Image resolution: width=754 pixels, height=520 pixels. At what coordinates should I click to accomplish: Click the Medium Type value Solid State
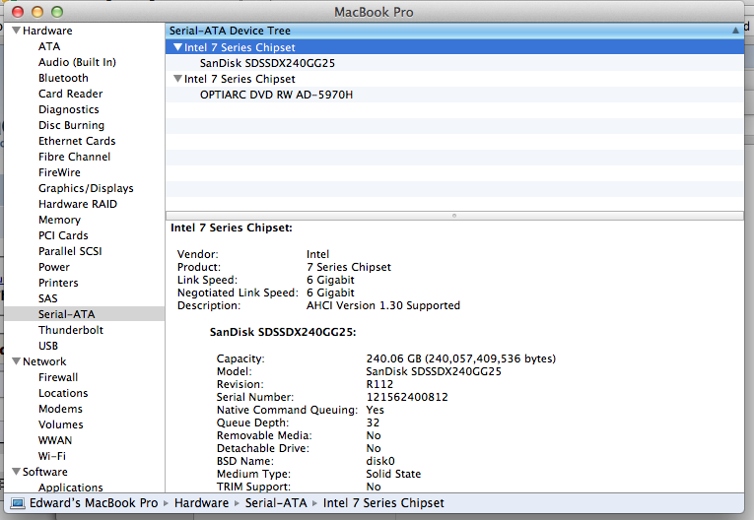(393, 474)
